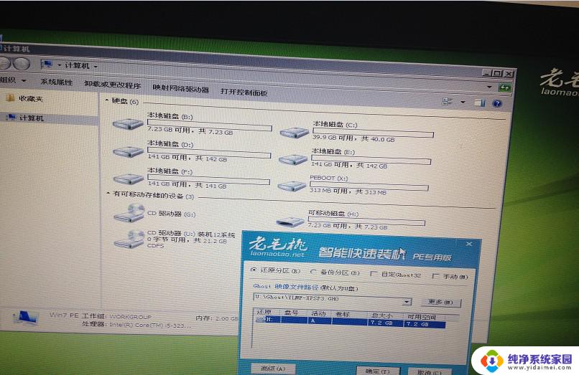This screenshot has width=579, height=375.
Task: Select 收藏夹 in navigation pane
Action: click(x=31, y=98)
